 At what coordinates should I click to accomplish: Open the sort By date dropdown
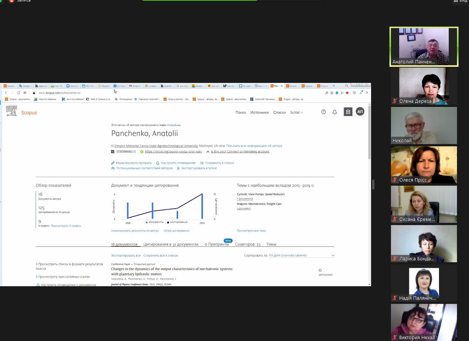click(x=301, y=255)
